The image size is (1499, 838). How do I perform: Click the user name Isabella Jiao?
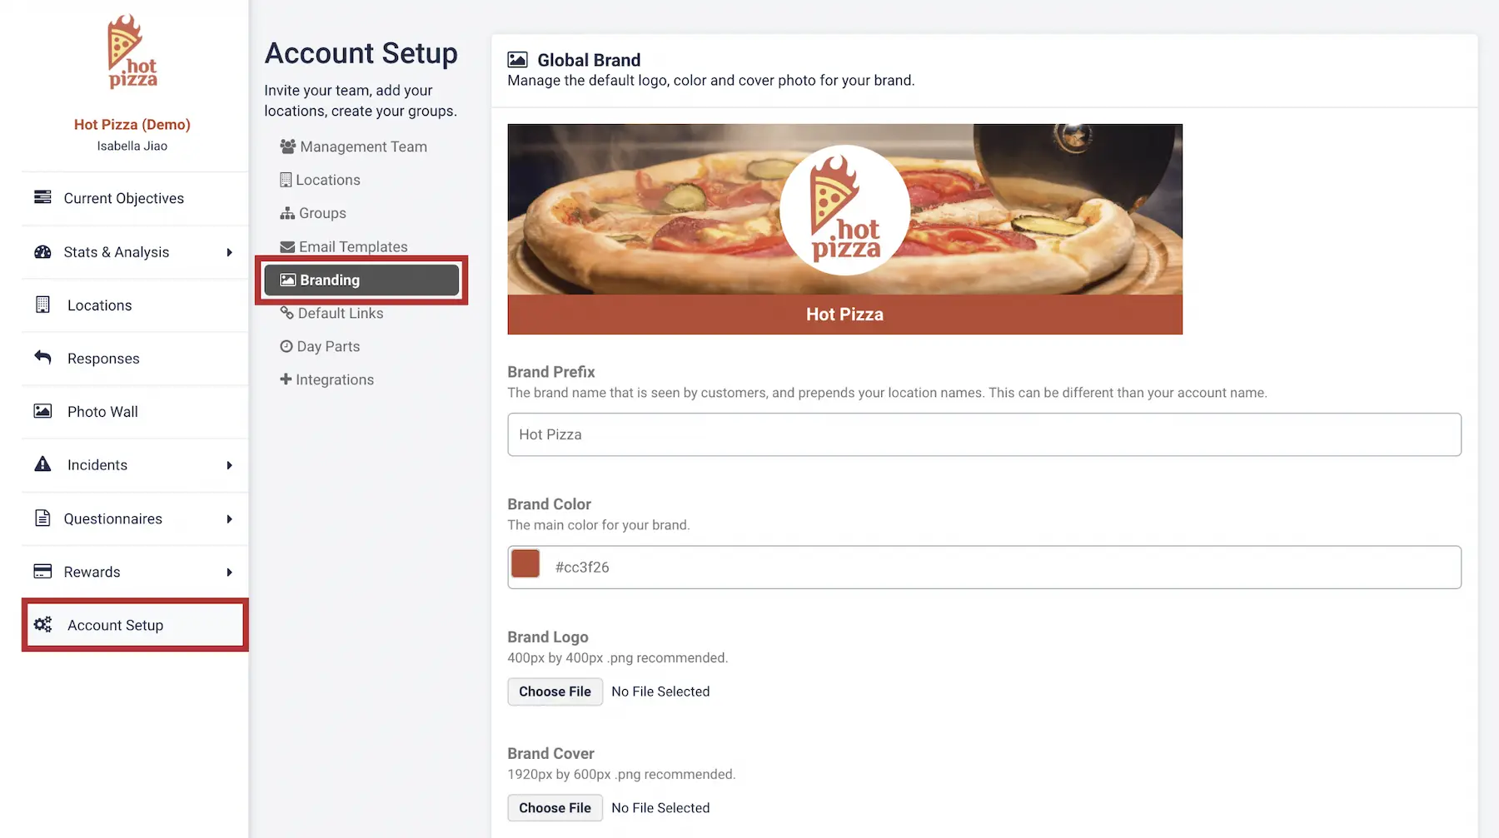click(132, 146)
